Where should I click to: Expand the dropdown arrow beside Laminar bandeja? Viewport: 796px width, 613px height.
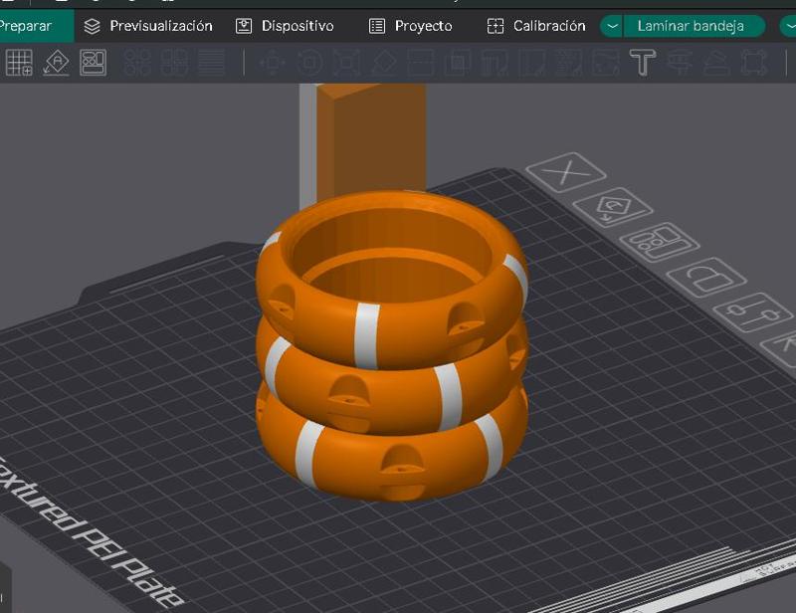[x=612, y=26]
